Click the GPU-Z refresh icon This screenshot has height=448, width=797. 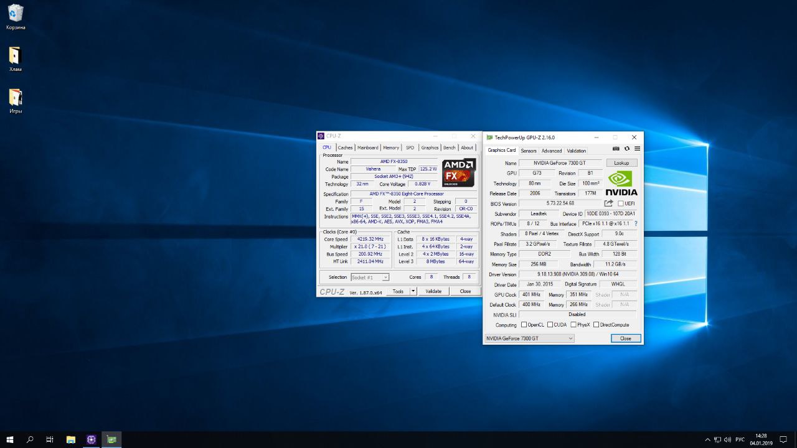pyautogui.click(x=627, y=149)
